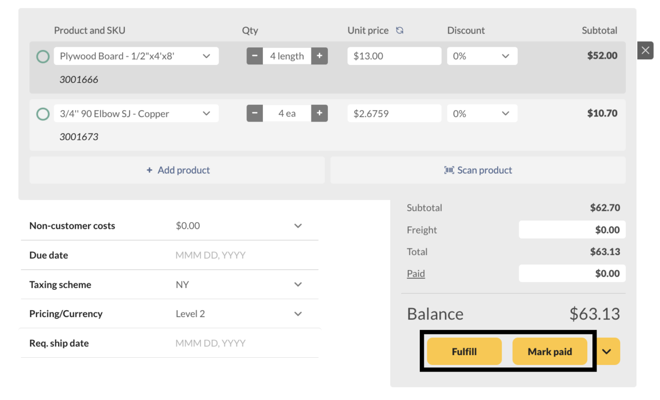Expand the Non-customer costs section
Image resolution: width=660 pixels, height=400 pixels.
click(x=298, y=225)
